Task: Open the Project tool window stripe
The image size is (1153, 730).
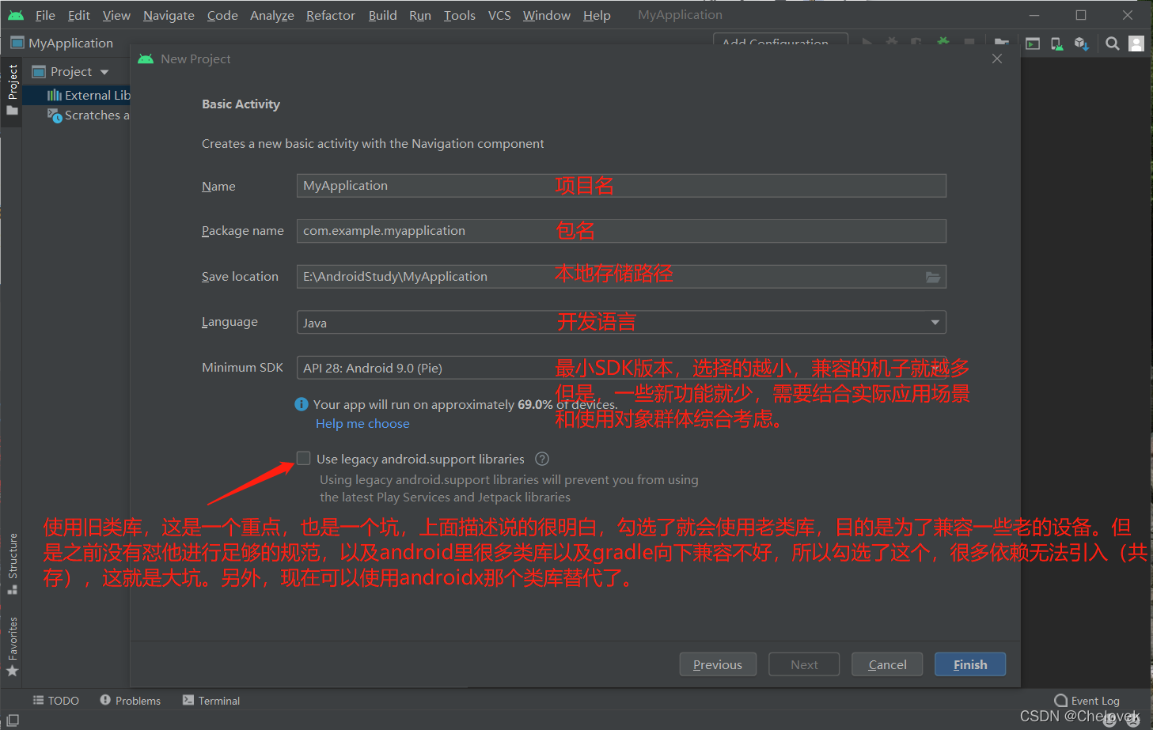Action: [12, 90]
